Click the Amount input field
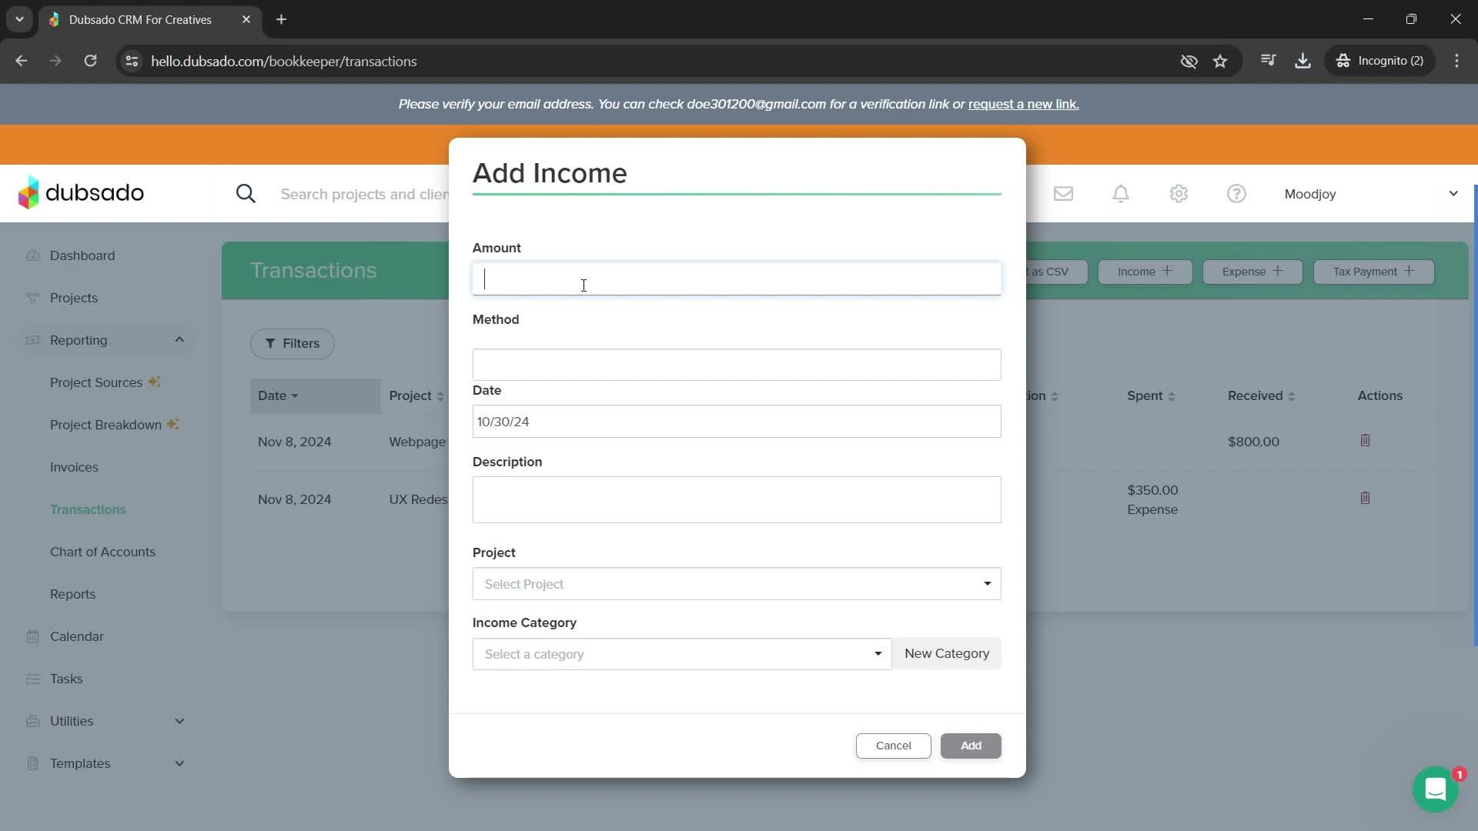The width and height of the screenshot is (1478, 831). [x=737, y=279]
